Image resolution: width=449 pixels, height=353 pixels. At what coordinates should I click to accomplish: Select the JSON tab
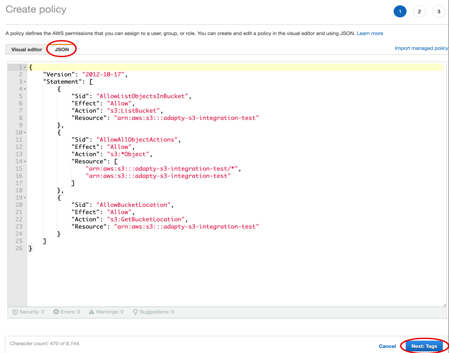pyautogui.click(x=62, y=50)
